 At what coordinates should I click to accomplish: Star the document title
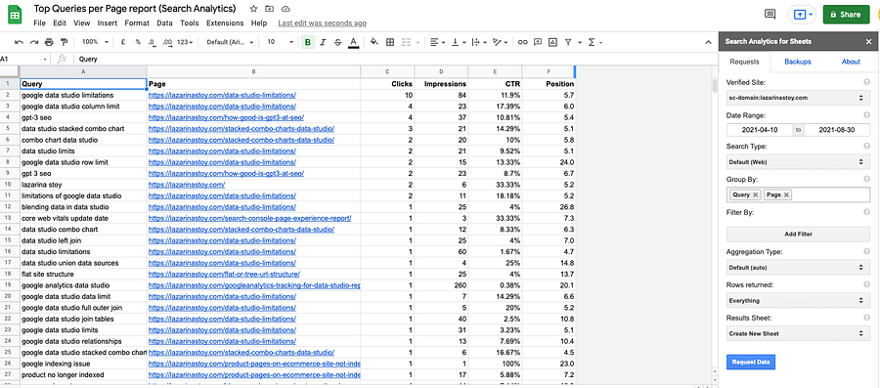tap(253, 9)
